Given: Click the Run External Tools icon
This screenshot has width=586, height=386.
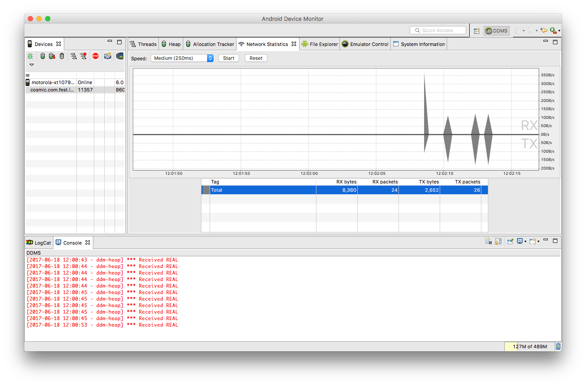Looking at the screenshot, I should point(553,31).
